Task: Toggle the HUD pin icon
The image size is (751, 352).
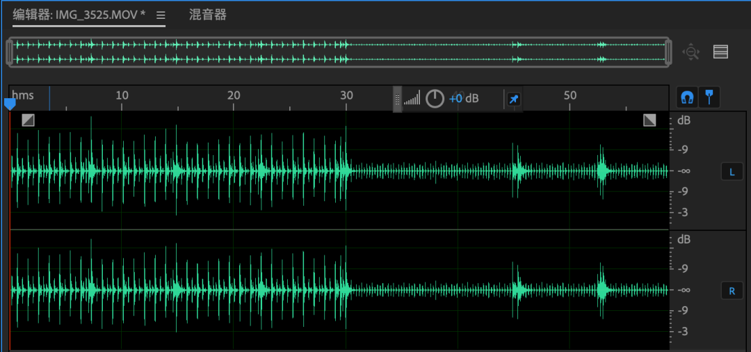Action: (x=513, y=99)
